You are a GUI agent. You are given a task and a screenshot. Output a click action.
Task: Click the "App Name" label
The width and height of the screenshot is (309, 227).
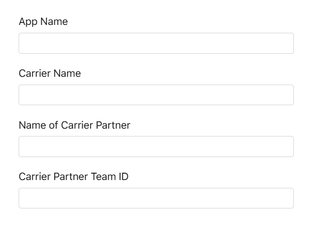click(43, 22)
